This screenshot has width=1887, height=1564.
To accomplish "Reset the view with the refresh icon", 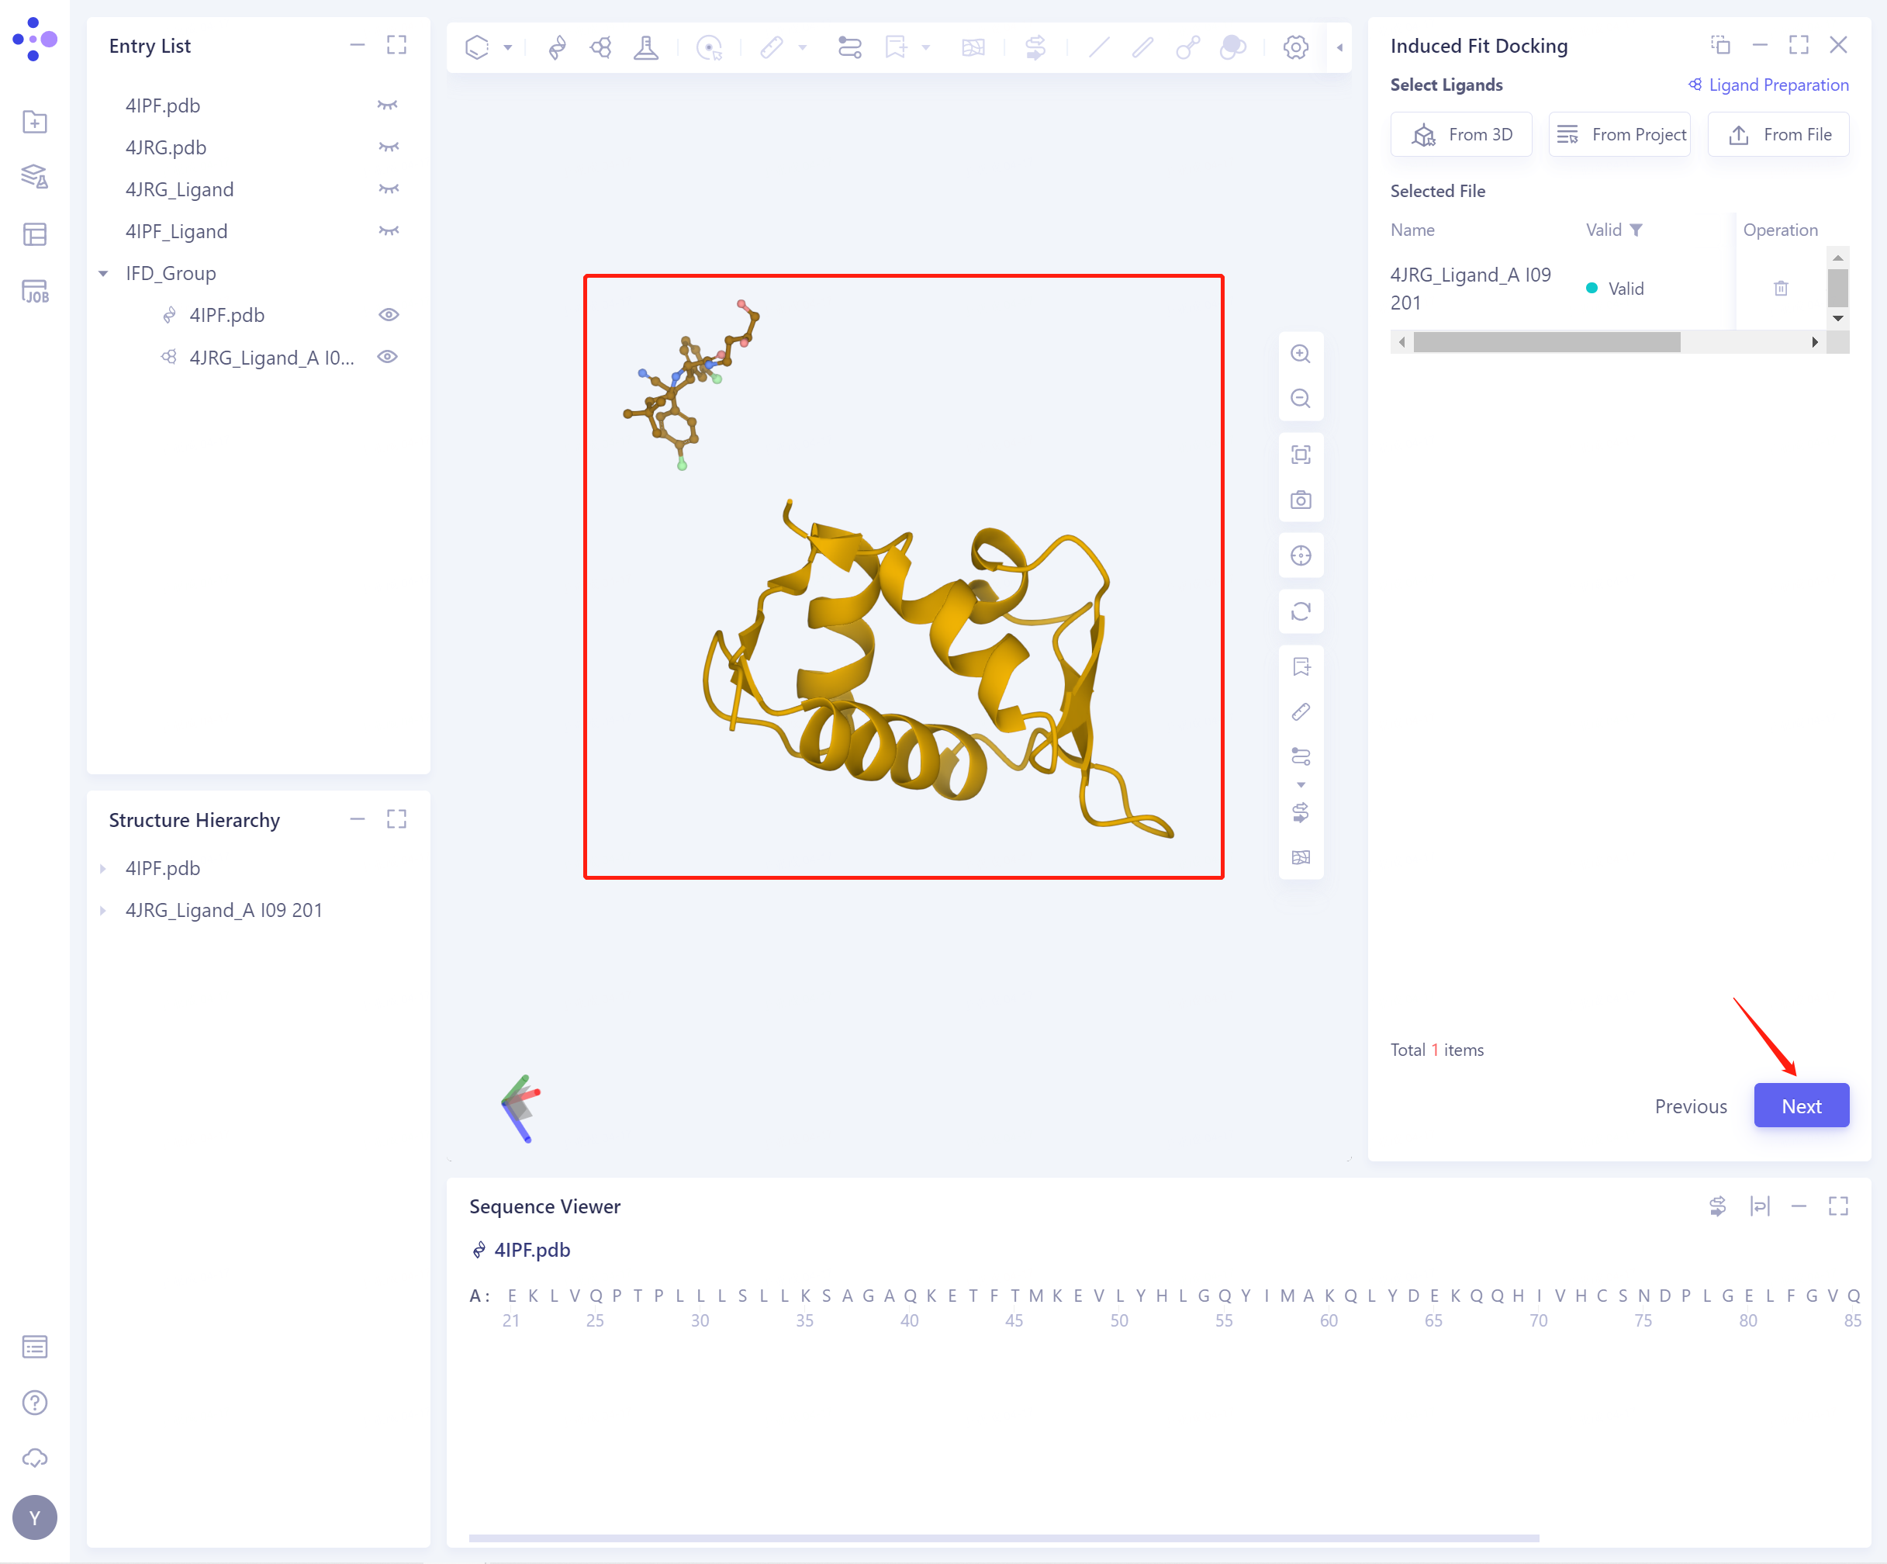I will pyautogui.click(x=1301, y=611).
